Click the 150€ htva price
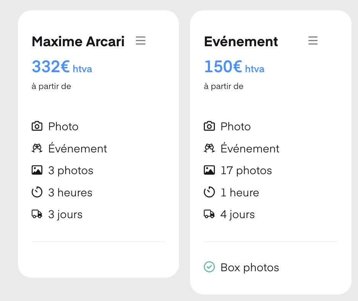 pyautogui.click(x=234, y=66)
